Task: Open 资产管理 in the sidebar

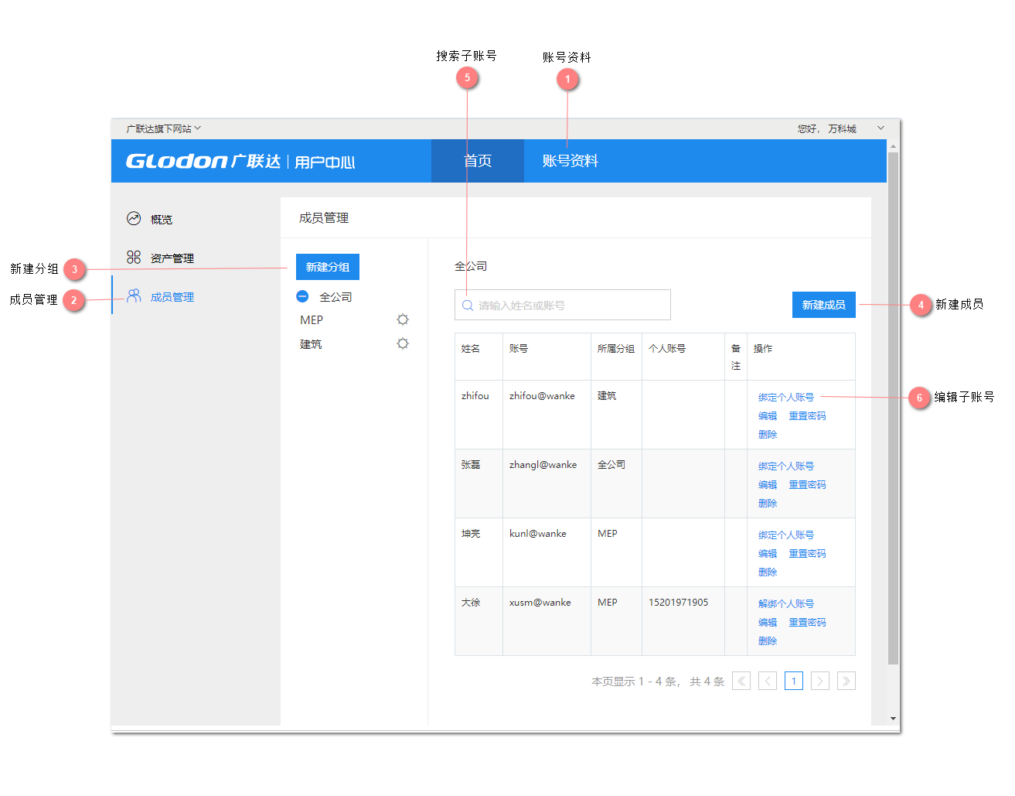Action: pos(172,258)
